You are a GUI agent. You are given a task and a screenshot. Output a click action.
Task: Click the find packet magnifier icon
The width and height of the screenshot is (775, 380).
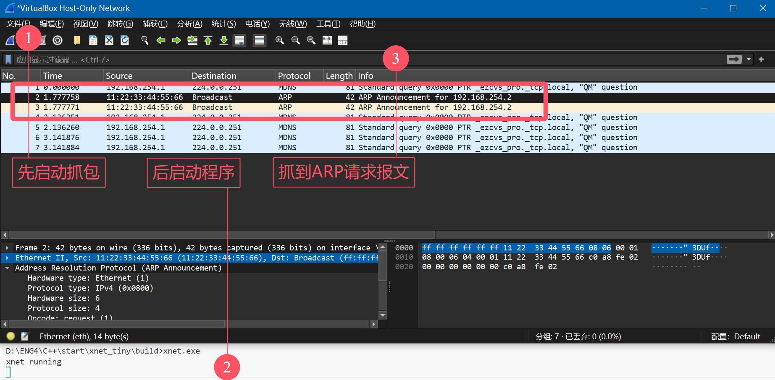145,40
